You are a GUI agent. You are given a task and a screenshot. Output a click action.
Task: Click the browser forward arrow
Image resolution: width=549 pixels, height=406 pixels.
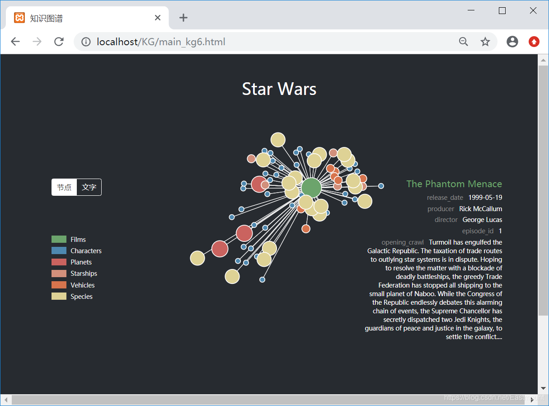click(x=37, y=42)
